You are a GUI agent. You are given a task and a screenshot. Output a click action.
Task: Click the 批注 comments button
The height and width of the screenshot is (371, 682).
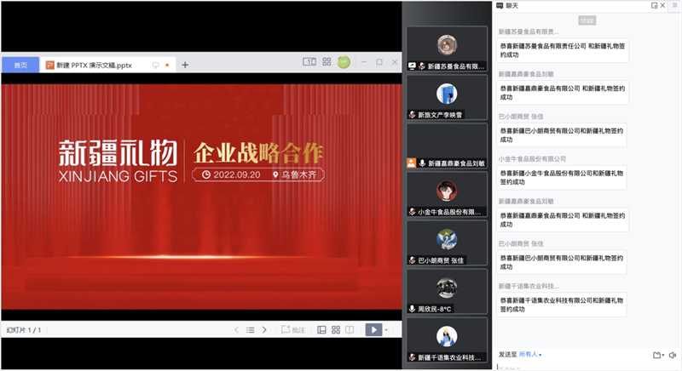tap(292, 330)
